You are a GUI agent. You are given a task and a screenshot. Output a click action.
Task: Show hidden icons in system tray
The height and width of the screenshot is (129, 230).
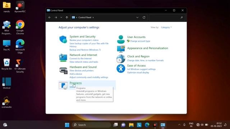click(x=179, y=125)
